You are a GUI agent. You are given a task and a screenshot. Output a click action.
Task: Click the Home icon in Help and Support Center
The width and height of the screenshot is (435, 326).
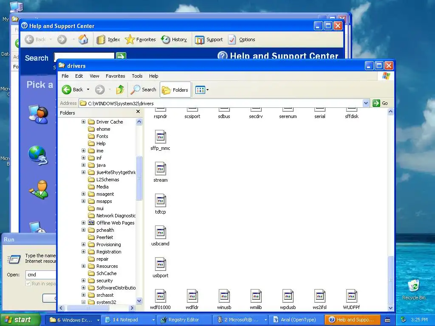[x=83, y=39]
